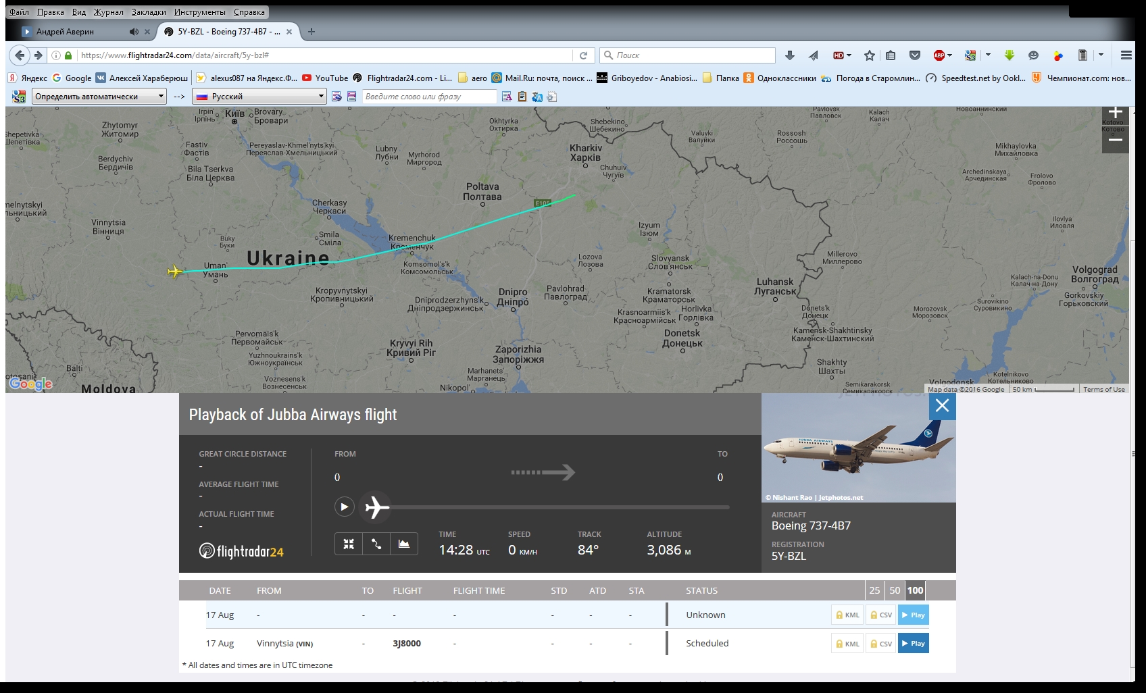Viewport: 1146px width, 693px height.
Task: Toggle the altitude chart icon
Action: point(404,544)
